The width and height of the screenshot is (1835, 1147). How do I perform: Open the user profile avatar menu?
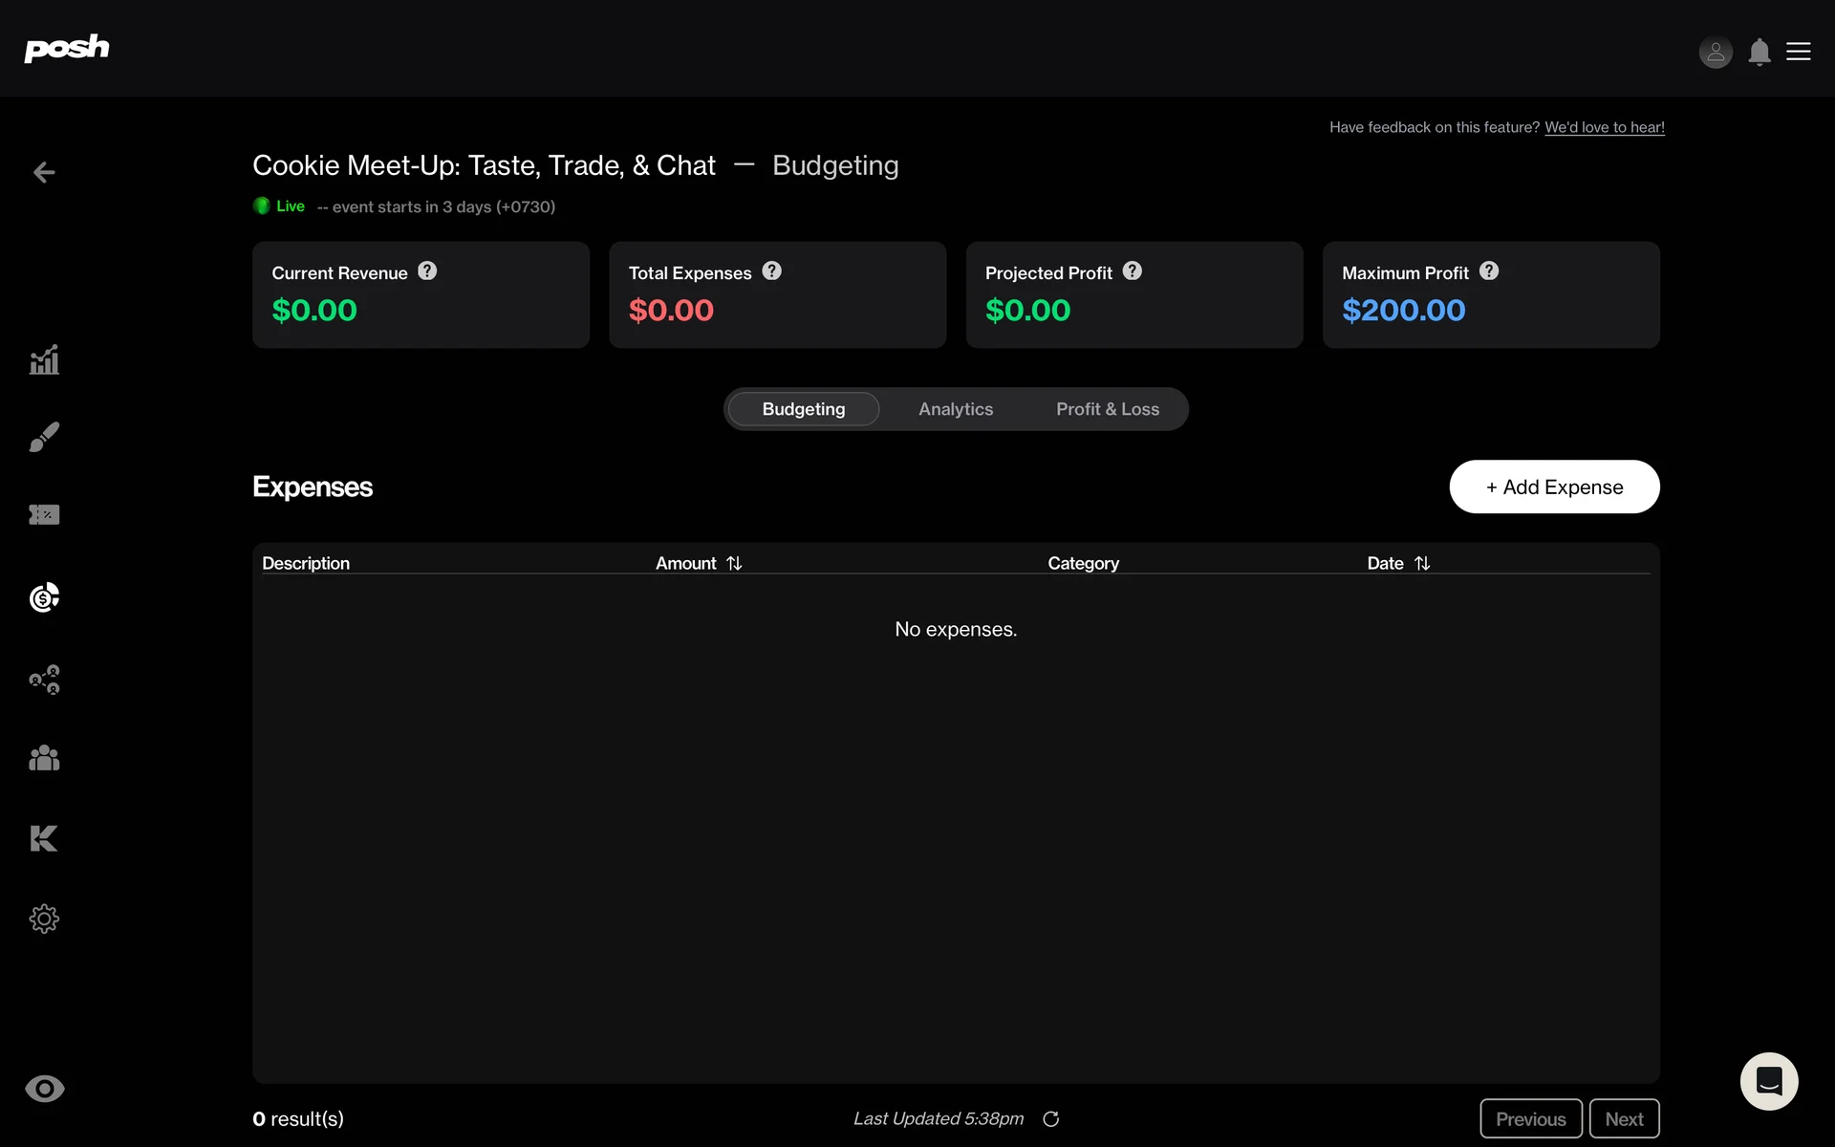1716,52
